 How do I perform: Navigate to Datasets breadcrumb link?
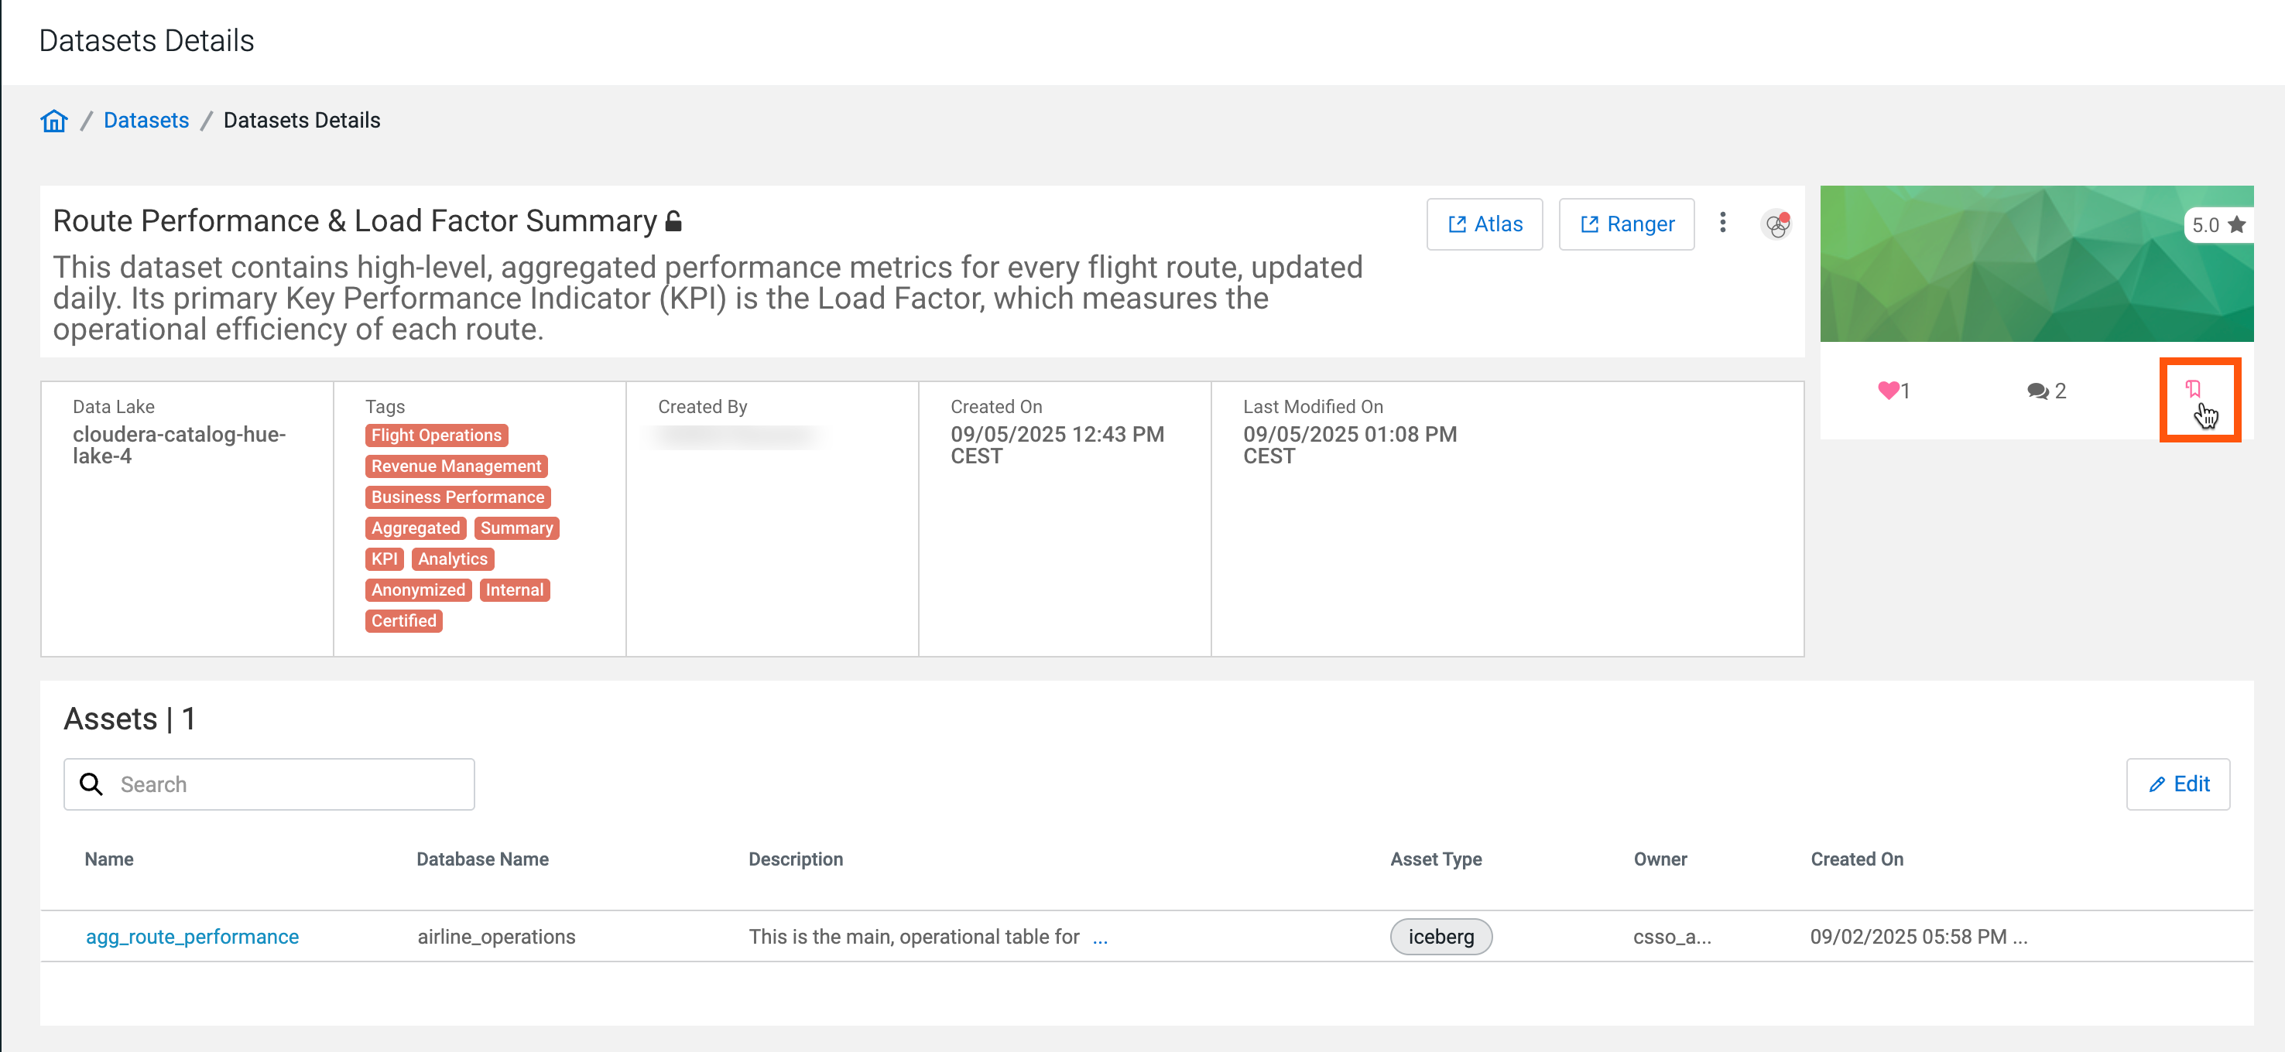tap(146, 121)
